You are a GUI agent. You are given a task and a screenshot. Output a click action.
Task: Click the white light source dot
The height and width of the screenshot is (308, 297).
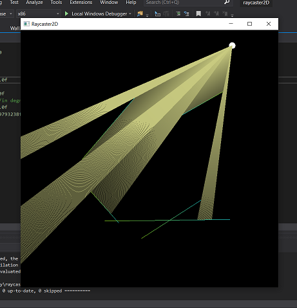pos(232,46)
